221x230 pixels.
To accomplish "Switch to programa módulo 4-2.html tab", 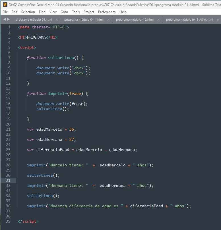I will tap(135, 20).
